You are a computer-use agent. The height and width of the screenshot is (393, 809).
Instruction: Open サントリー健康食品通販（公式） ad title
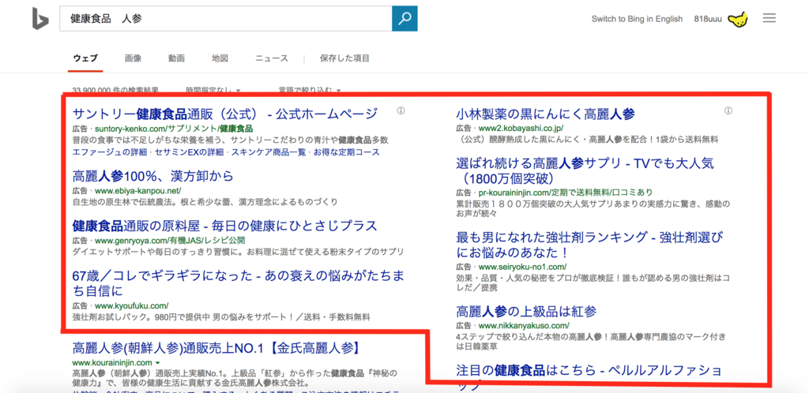coord(225,114)
